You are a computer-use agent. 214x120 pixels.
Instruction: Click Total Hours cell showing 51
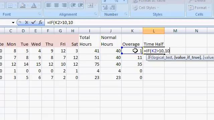90,57
